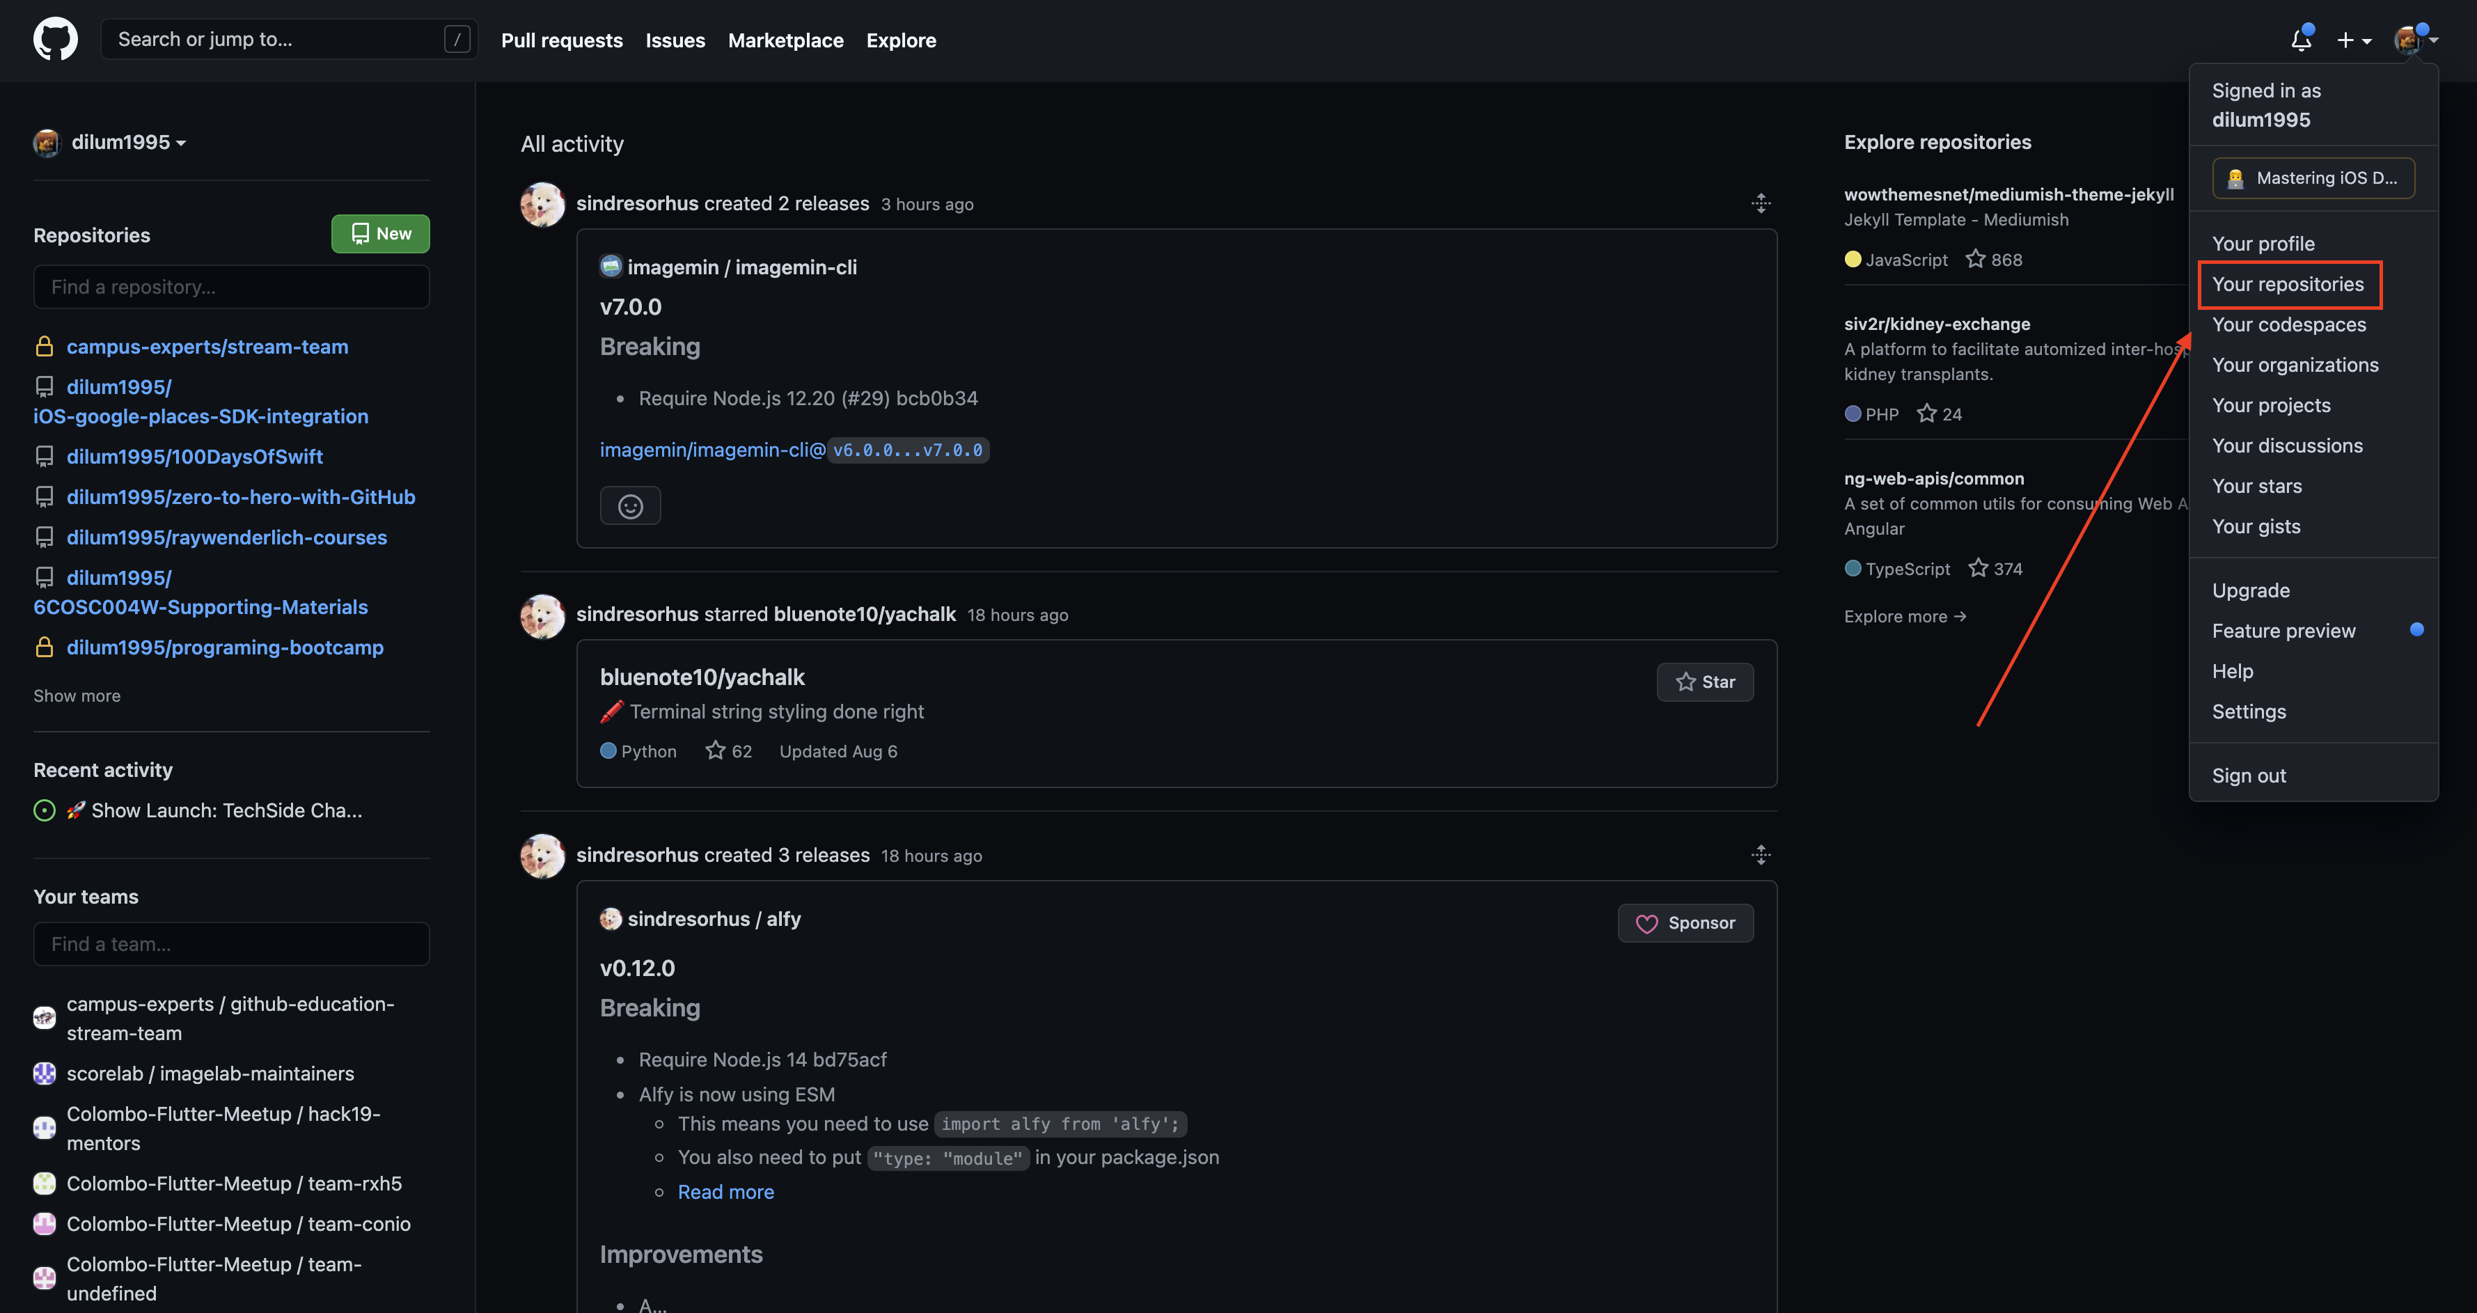Open the dilum1995 account switcher dropdown
This screenshot has width=2477, height=1313.
(x=127, y=142)
